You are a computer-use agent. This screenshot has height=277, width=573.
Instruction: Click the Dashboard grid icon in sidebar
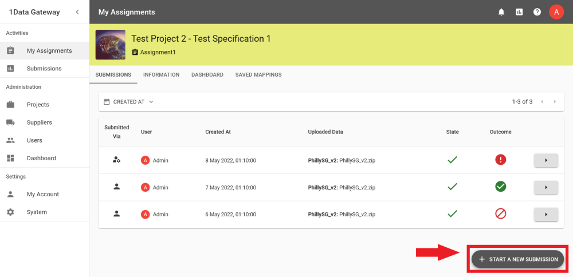pyautogui.click(x=10, y=159)
